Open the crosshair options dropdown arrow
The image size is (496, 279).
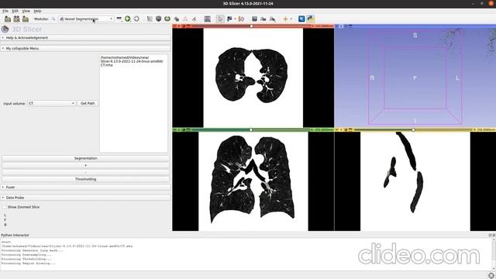tap(291, 19)
